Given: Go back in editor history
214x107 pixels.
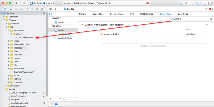Looking at the screenshot, I should pyautogui.click(x=55, y=9).
